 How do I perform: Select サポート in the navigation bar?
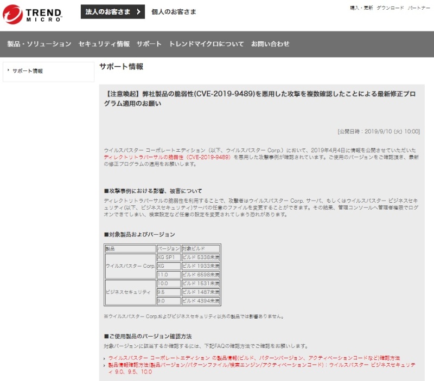149,44
